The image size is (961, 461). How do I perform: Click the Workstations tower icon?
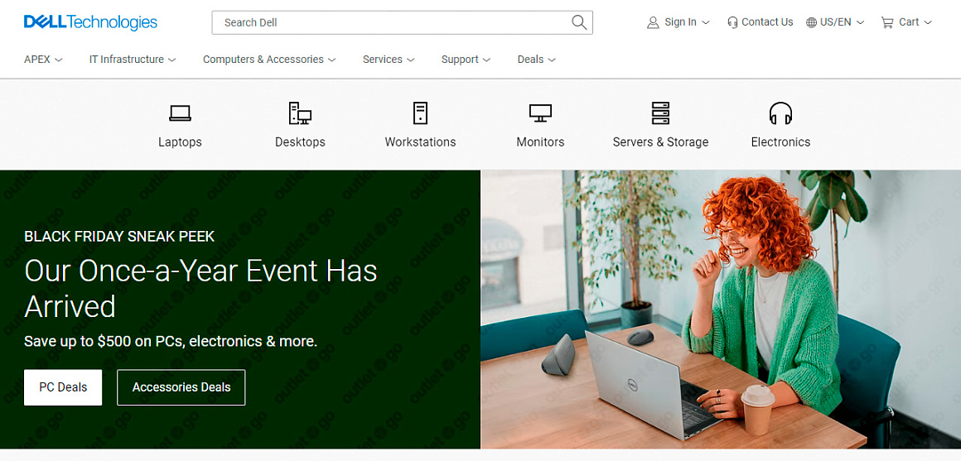[x=421, y=113]
